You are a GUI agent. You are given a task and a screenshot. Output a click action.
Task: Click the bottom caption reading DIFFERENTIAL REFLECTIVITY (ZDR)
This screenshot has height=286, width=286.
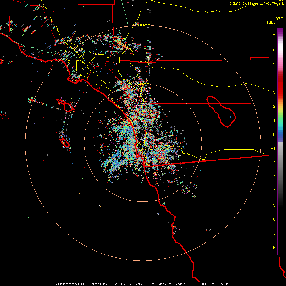pos(99,284)
